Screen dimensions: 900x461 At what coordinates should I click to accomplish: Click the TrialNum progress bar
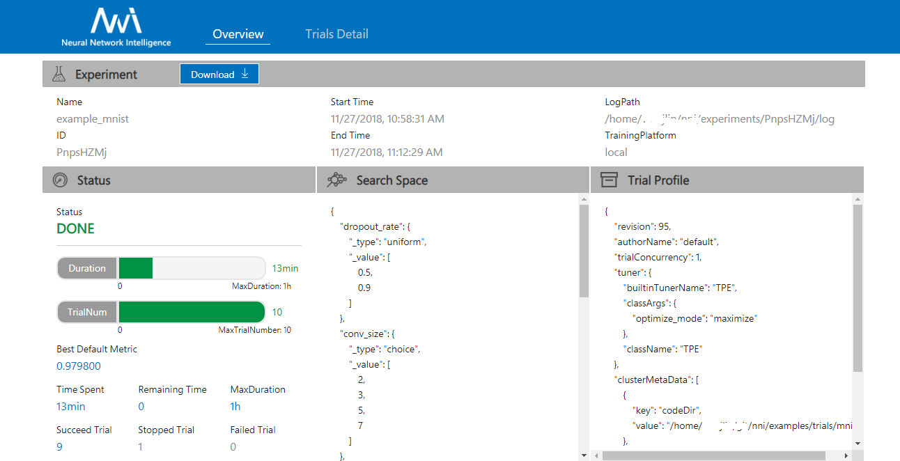192,312
